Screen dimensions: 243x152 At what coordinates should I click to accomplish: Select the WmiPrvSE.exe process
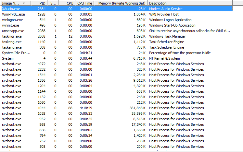(x=13, y=14)
